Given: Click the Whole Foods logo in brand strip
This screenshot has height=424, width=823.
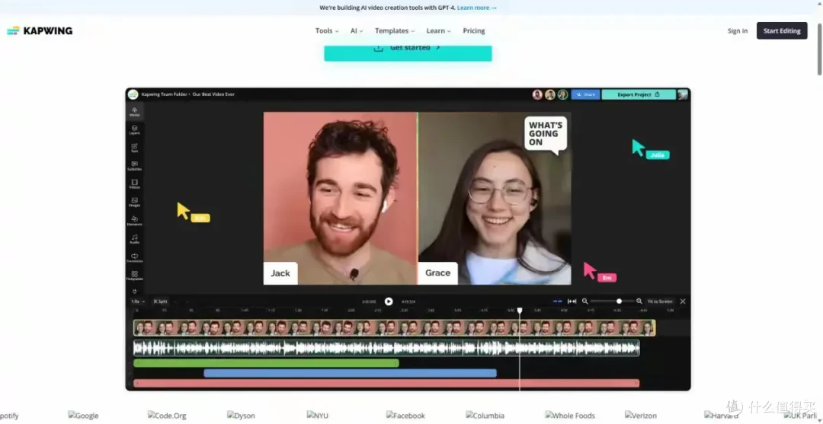Looking at the screenshot, I should point(570,416).
